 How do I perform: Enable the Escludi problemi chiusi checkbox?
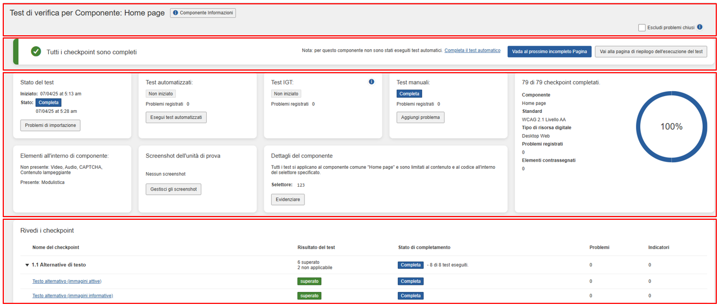coord(642,27)
